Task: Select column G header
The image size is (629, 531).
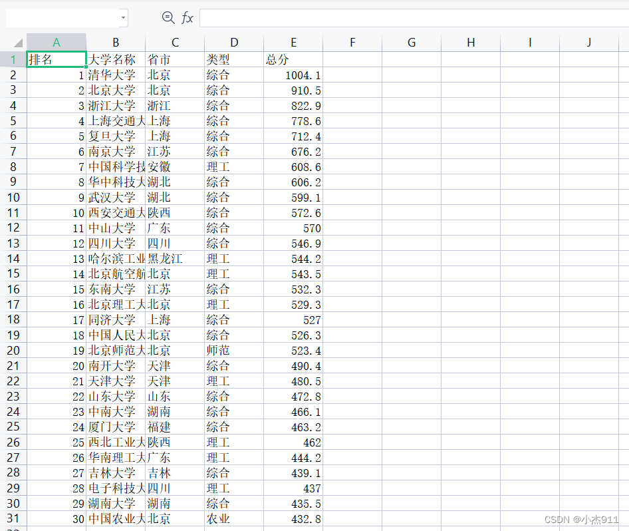Action: coord(412,42)
